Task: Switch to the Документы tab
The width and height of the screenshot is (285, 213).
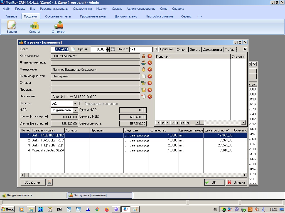Action: (213, 49)
